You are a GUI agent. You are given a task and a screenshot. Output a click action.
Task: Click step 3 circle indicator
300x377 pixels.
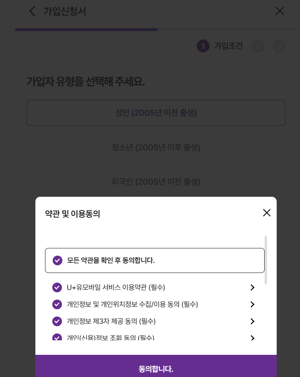[279, 46]
